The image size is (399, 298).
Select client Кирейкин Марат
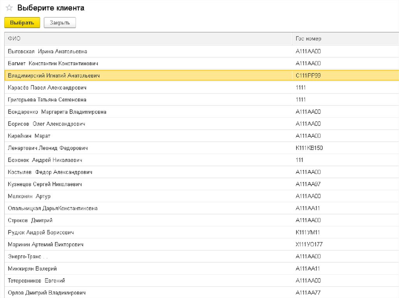29,136
